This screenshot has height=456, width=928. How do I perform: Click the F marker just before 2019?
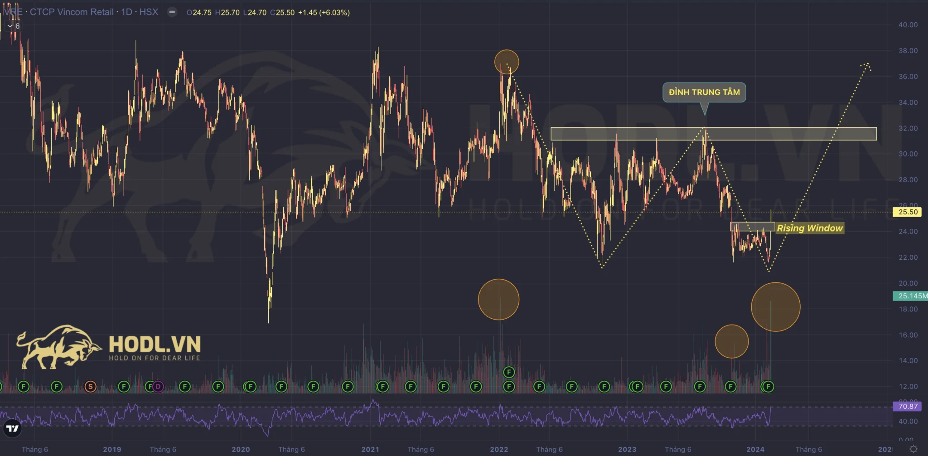pos(57,387)
